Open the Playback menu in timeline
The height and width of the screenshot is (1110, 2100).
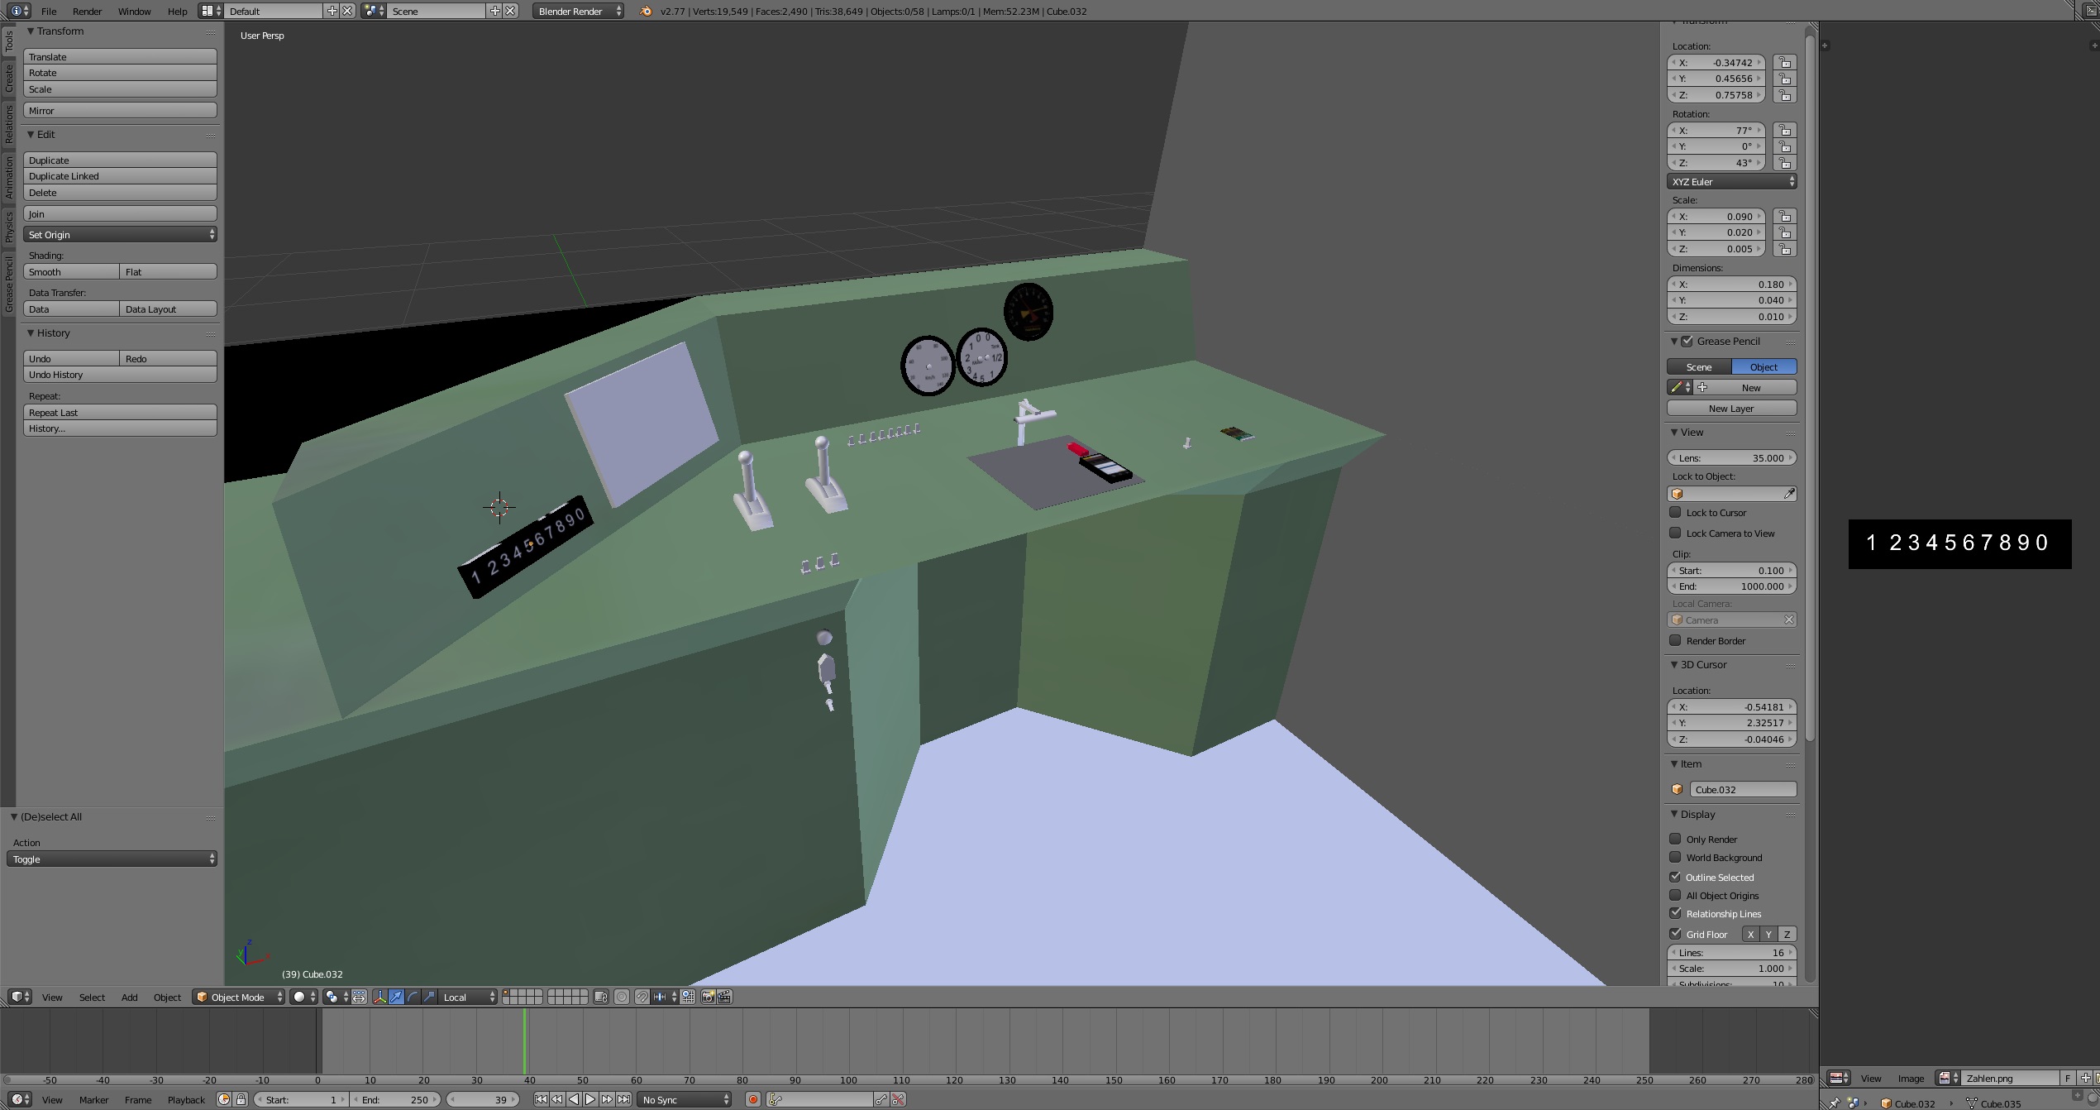coord(186,1099)
